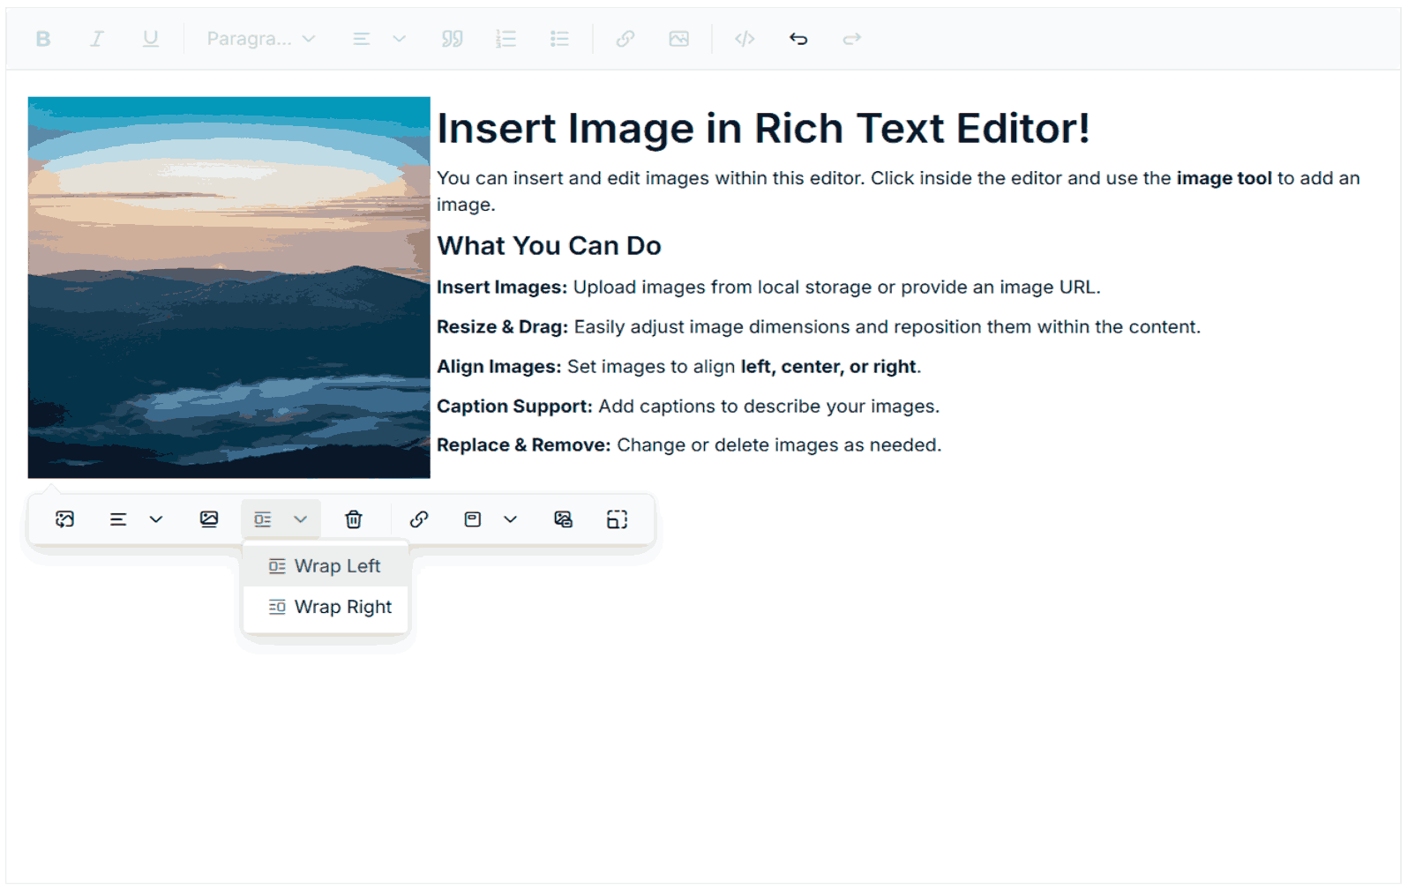Click the 'Replace & Remove:' label text
This screenshot has height=889, width=1408.
[523, 445]
